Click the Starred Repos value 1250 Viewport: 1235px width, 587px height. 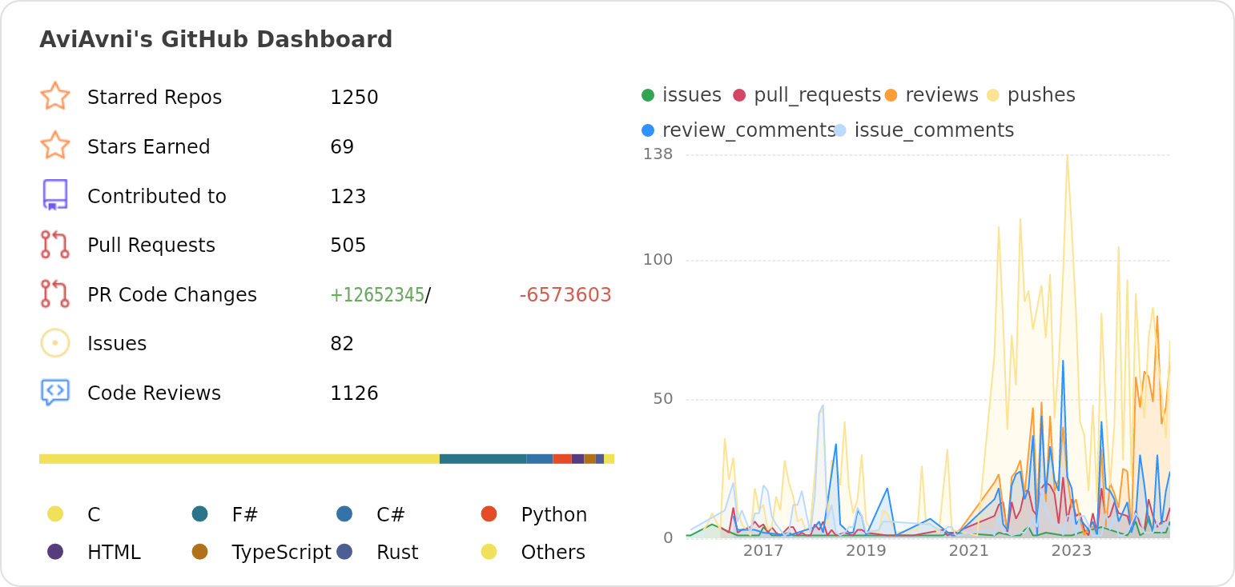[354, 98]
